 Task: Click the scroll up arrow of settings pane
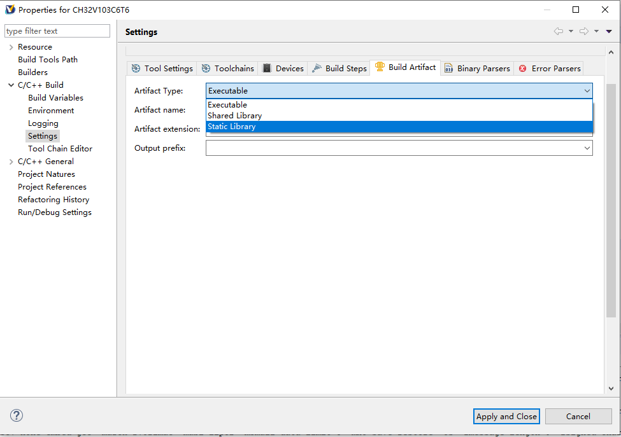tap(611, 52)
